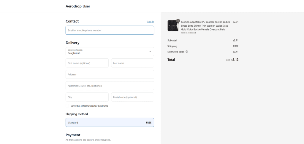Focus the City input field
The height and width of the screenshot is (144, 304).
click(87, 97)
